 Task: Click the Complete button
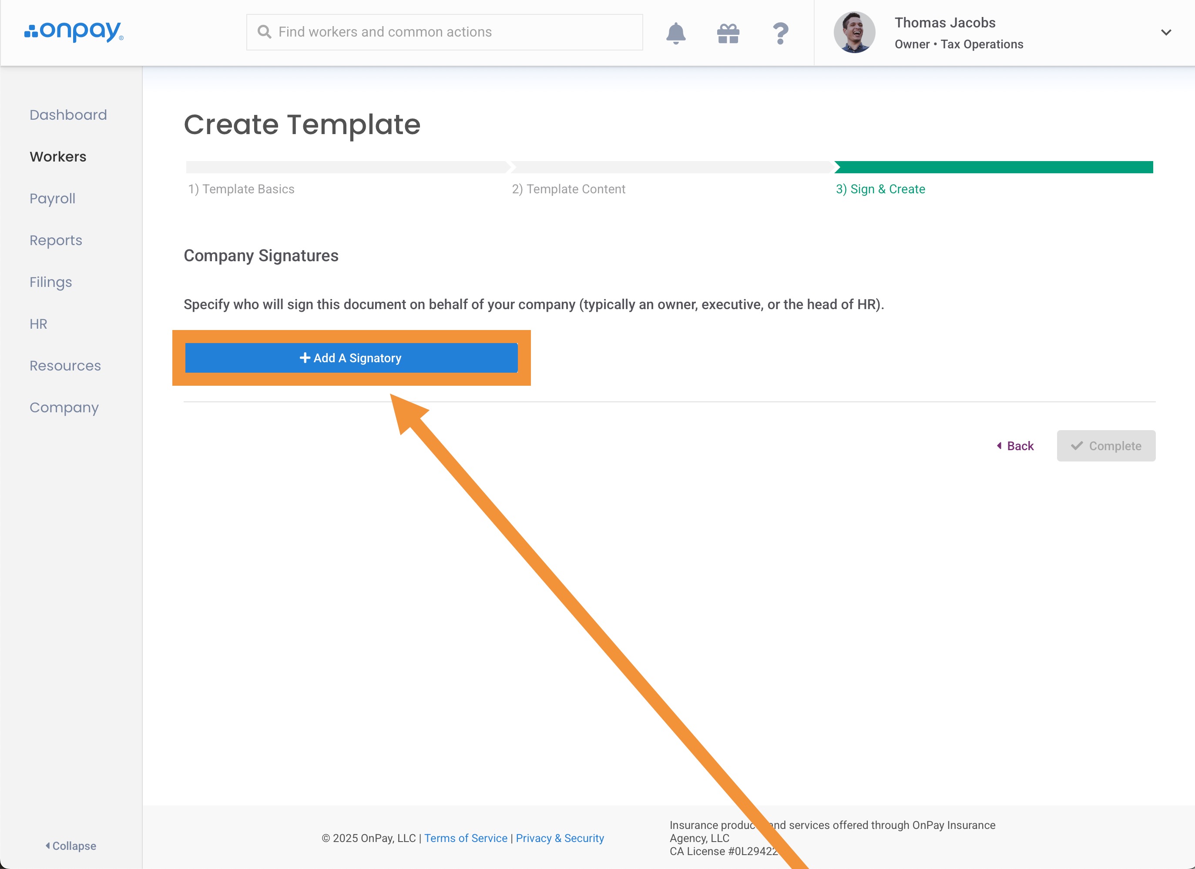(x=1105, y=446)
